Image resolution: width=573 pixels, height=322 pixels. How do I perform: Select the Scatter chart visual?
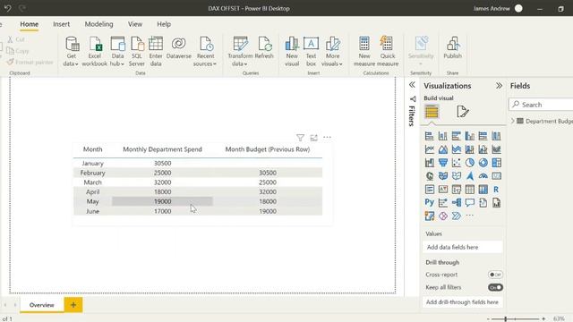[x=457, y=163]
